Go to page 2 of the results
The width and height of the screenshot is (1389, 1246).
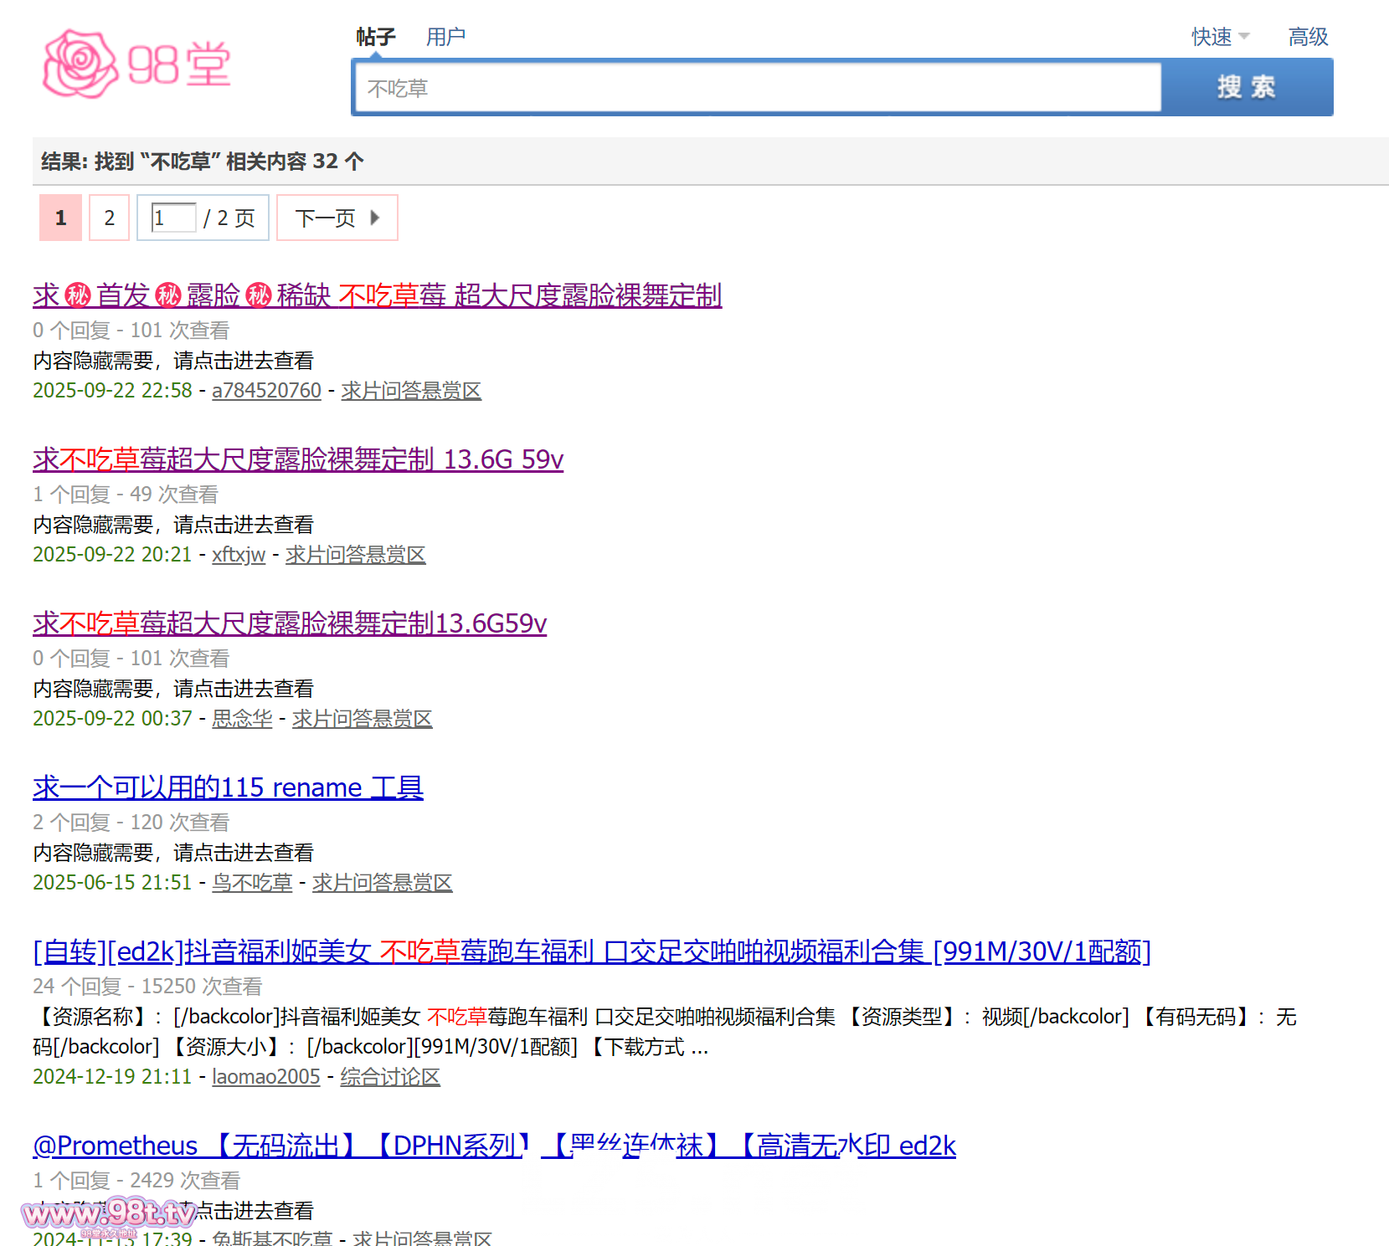point(109,218)
